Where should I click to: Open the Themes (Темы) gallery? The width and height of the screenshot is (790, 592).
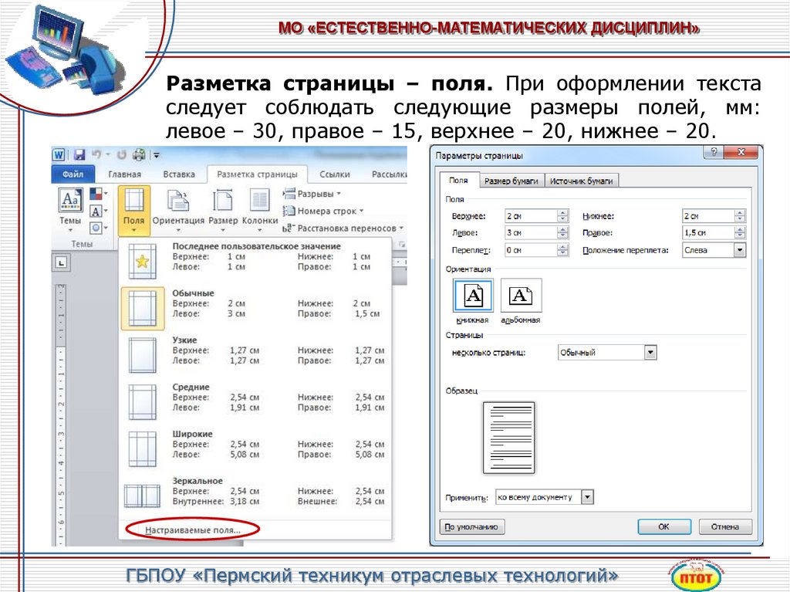(70, 210)
